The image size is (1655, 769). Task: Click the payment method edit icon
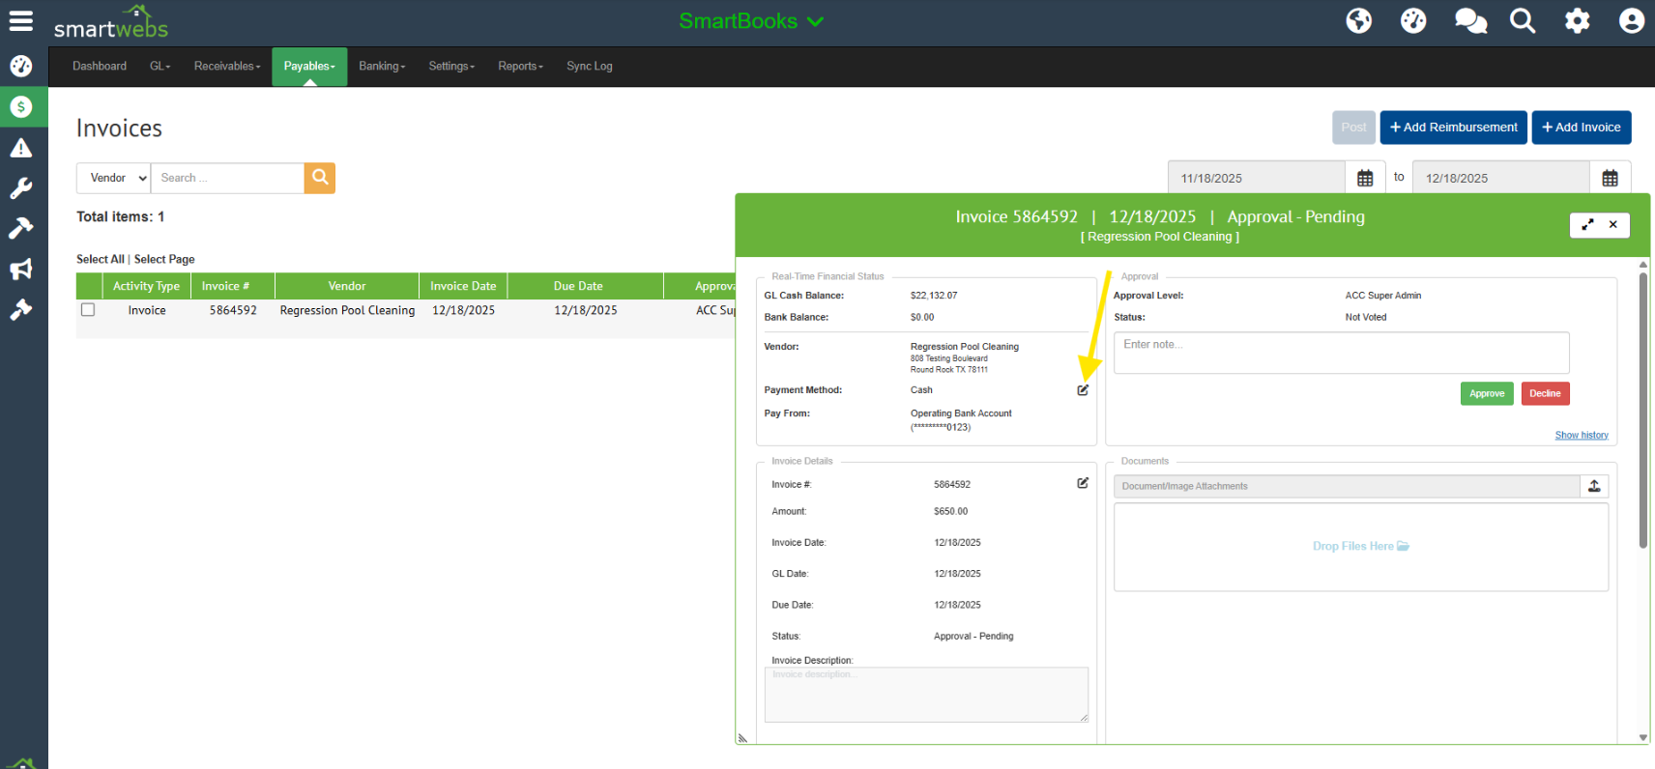[x=1083, y=390]
